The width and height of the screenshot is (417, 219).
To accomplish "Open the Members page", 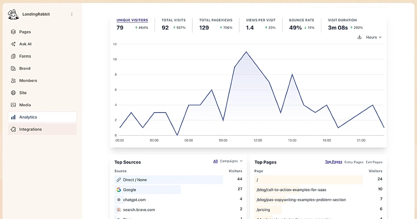I will [42, 81].
